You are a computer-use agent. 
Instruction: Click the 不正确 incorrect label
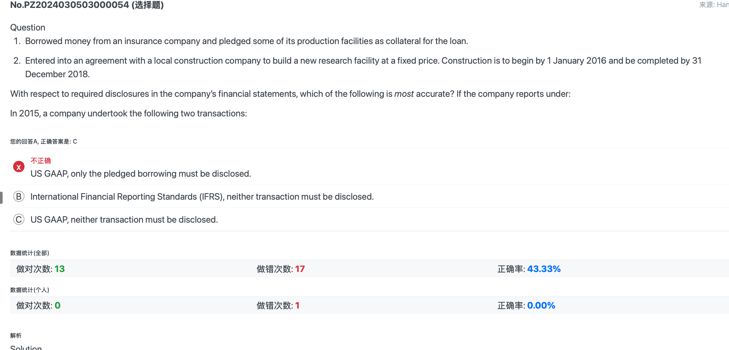41,161
